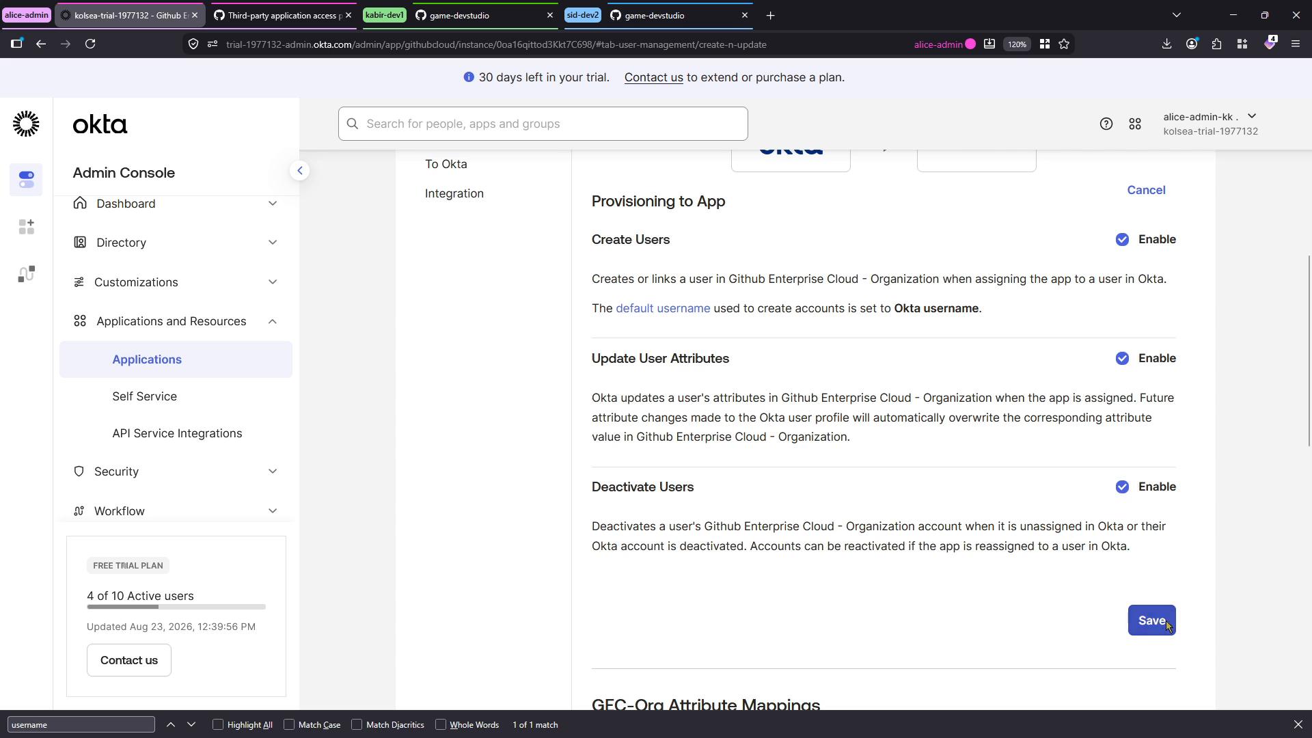Expand the Directory menu section
Viewport: 1312px width, 738px height.
tap(176, 243)
